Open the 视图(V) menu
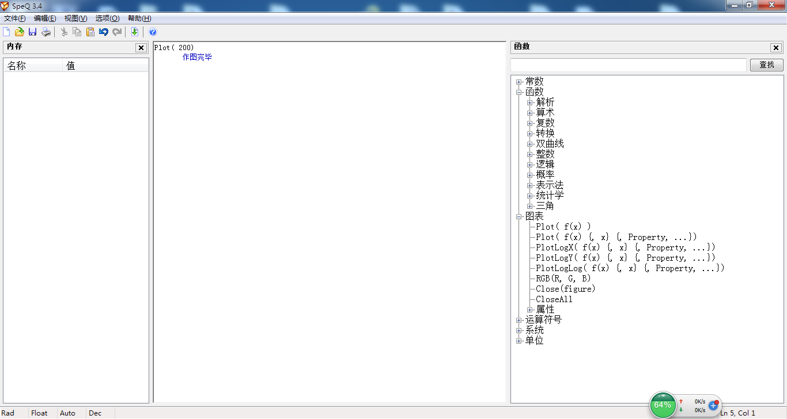The height and width of the screenshot is (419, 787). 76,18
